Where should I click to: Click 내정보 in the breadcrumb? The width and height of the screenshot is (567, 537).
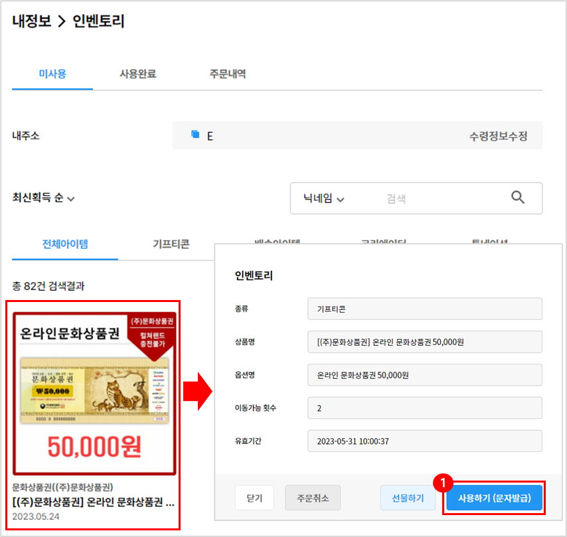[x=31, y=21]
